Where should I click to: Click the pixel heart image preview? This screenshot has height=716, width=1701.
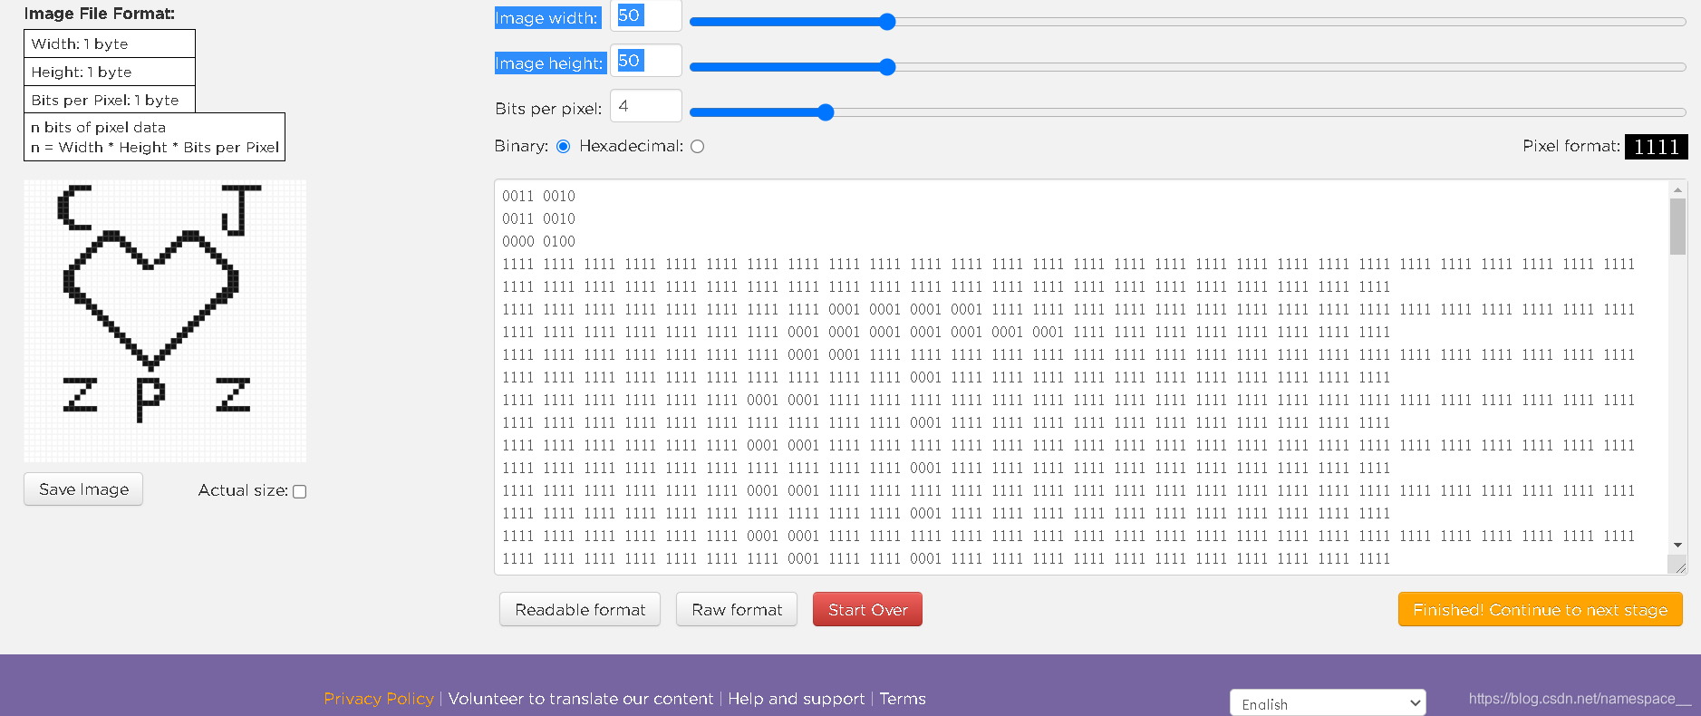pos(165,321)
